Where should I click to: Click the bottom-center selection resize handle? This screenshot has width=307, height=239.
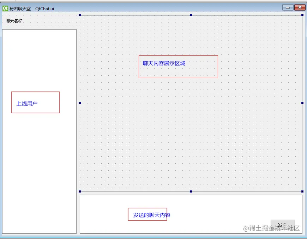[191, 191]
